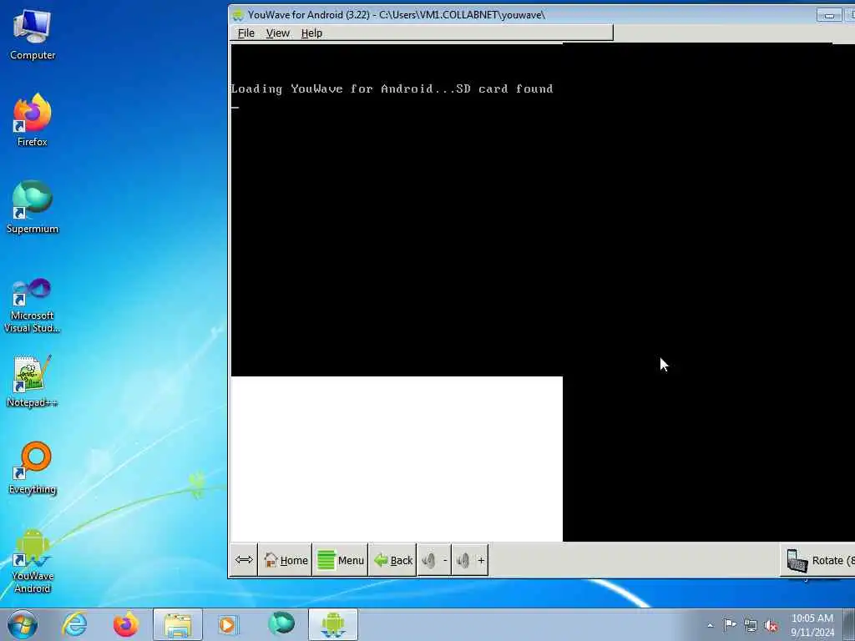Click the YouWave window title bar
The image size is (855, 641).
524,15
